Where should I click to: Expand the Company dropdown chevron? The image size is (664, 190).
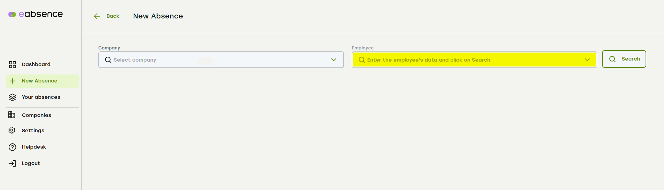pyautogui.click(x=334, y=60)
